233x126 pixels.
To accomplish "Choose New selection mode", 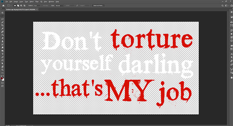I will point(15,6).
